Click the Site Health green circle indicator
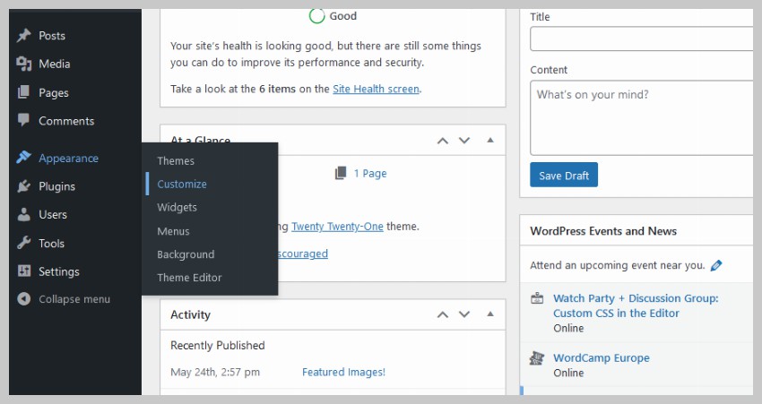This screenshot has height=404, width=762. (316, 16)
